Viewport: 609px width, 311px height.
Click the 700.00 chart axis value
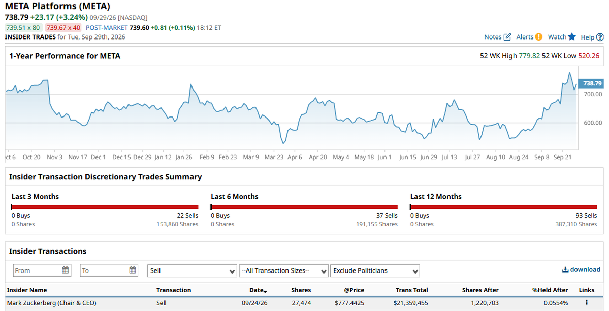tap(593, 94)
